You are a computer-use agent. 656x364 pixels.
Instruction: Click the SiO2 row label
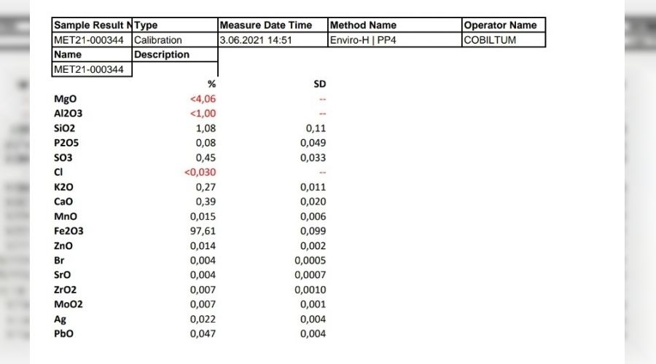click(64, 128)
